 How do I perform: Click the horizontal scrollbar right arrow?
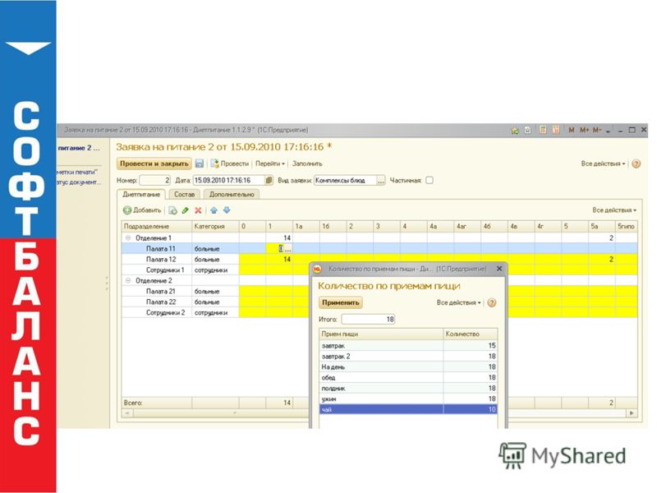tap(632, 413)
